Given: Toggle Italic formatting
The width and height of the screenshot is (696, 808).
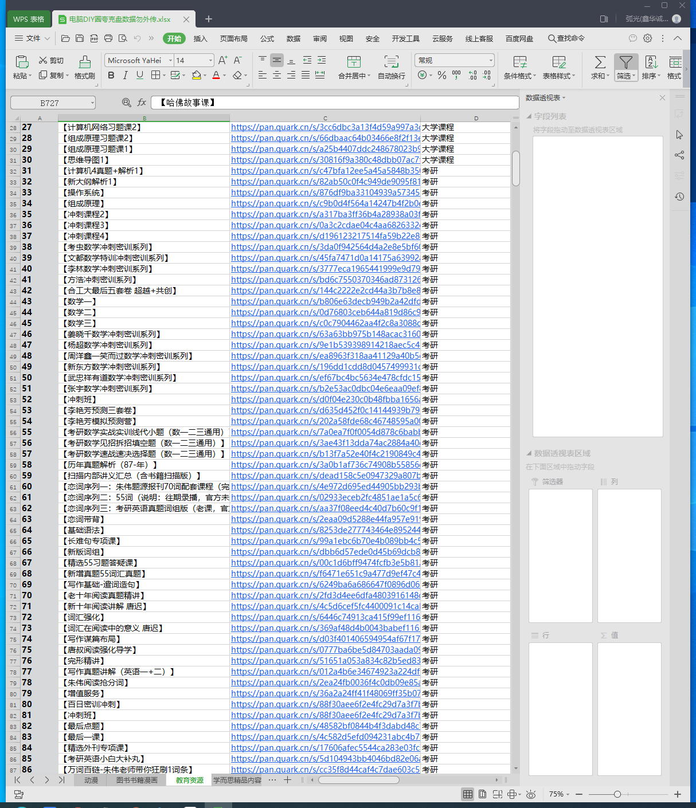Looking at the screenshot, I should coord(125,75).
